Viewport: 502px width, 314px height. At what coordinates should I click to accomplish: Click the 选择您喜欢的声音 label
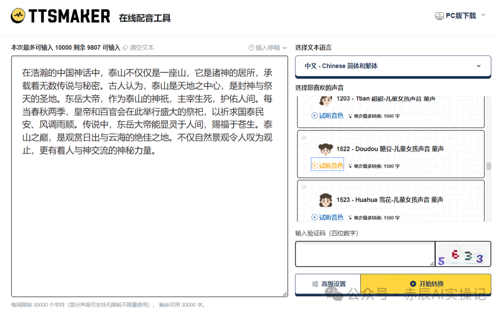(x=319, y=88)
